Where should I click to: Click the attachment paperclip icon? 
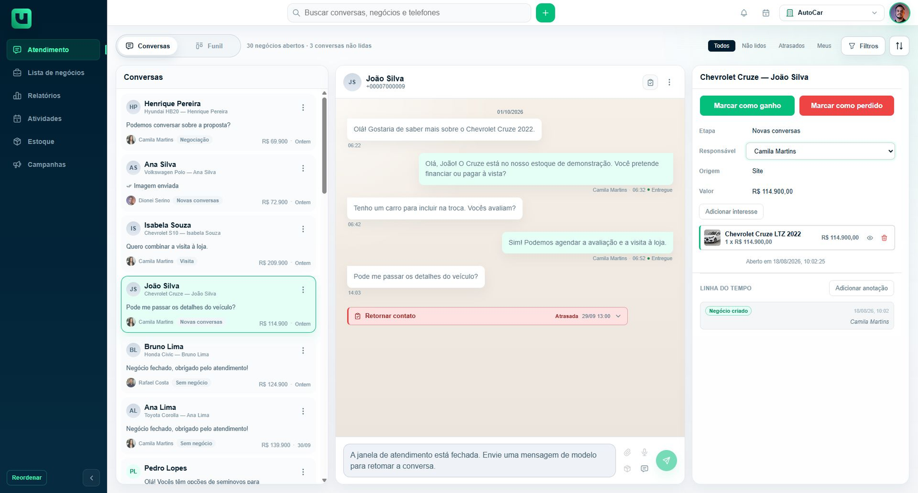(x=627, y=452)
